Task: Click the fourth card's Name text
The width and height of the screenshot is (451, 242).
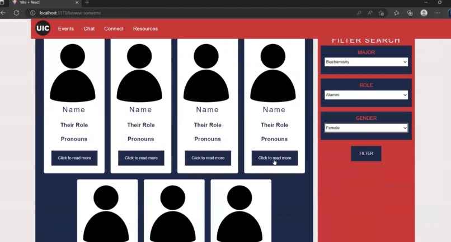Action: click(274, 109)
